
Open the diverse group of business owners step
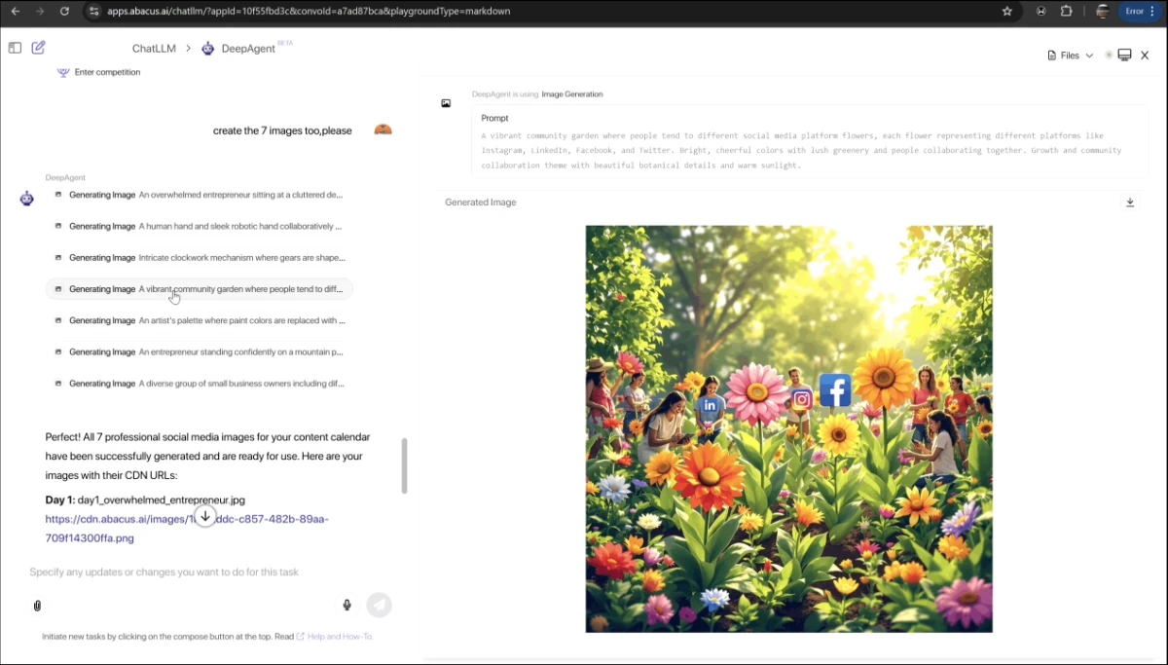(x=199, y=384)
